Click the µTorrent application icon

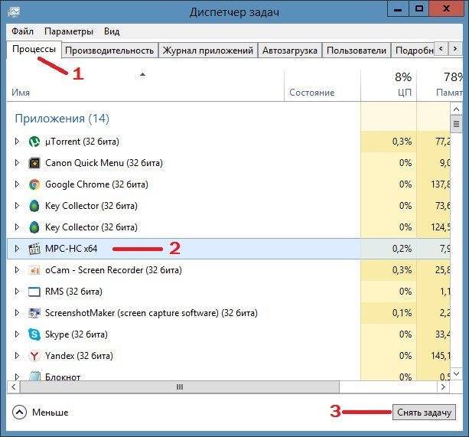34,142
